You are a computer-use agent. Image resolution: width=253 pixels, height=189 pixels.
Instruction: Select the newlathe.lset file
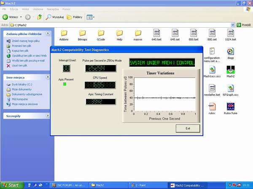[x=212, y=90]
